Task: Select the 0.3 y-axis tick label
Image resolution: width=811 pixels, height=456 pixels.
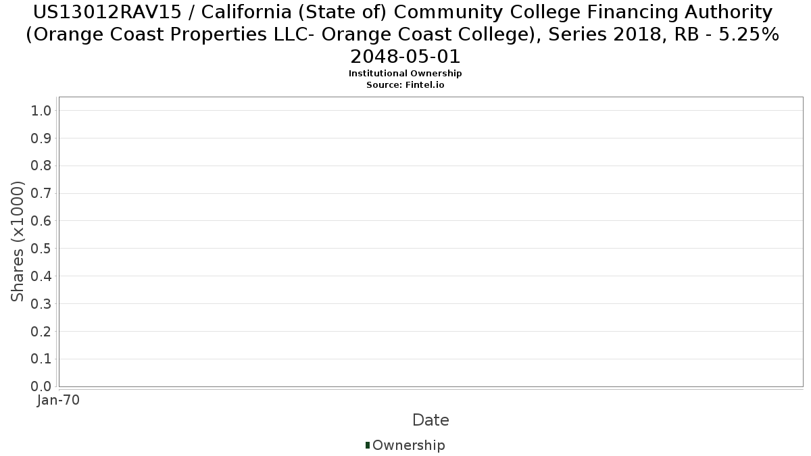Action: (41, 304)
